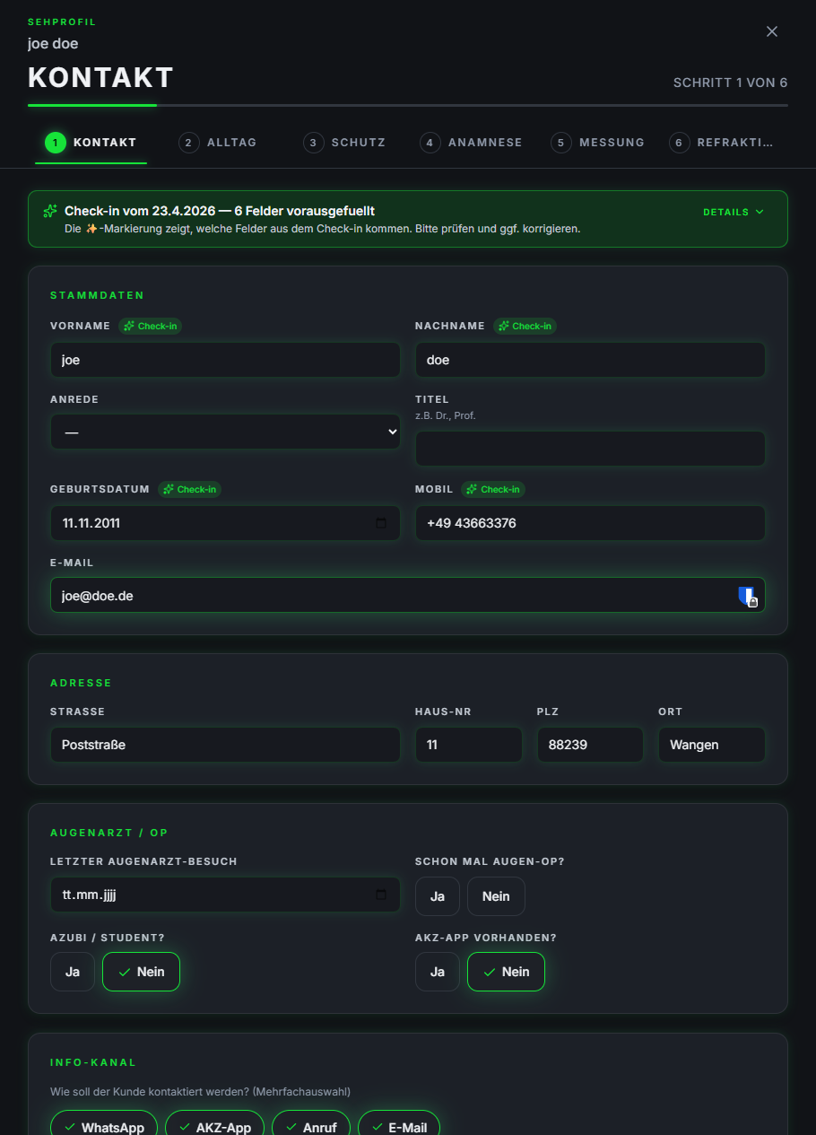This screenshot has width=816, height=1135.
Task: Click the sparkle icon in the Check-in banner
Action: 50,212
